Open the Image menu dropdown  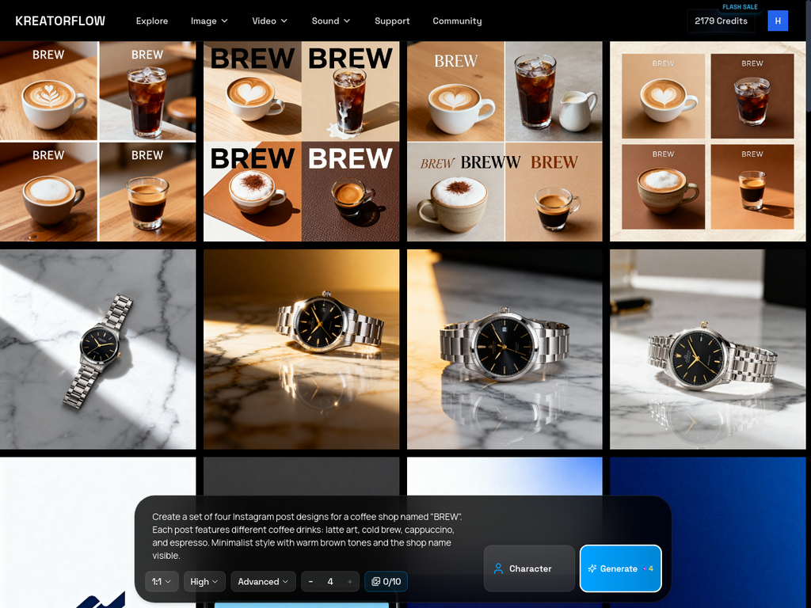tap(208, 21)
